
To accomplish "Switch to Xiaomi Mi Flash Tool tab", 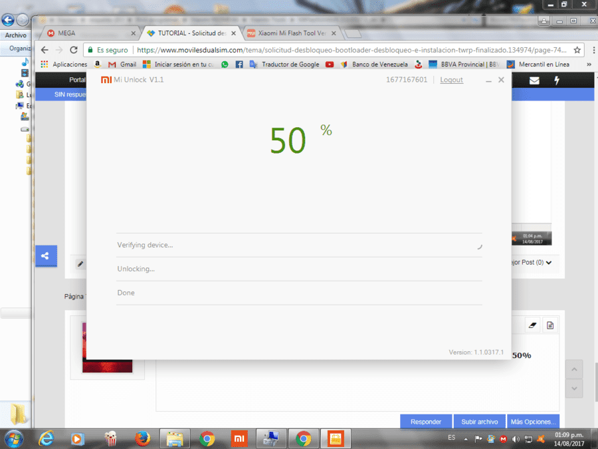I will [292, 33].
